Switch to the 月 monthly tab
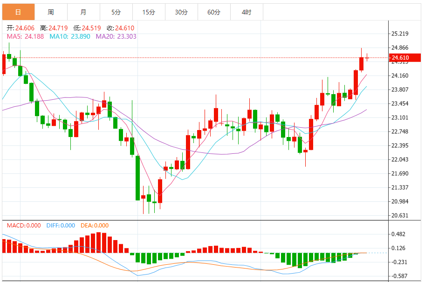The width and height of the screenshot is (425, 282). (83, 12)
